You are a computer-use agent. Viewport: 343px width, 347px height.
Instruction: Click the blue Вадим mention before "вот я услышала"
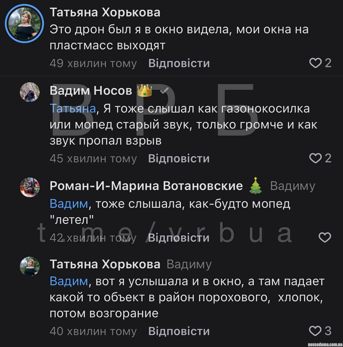[69, 281]
